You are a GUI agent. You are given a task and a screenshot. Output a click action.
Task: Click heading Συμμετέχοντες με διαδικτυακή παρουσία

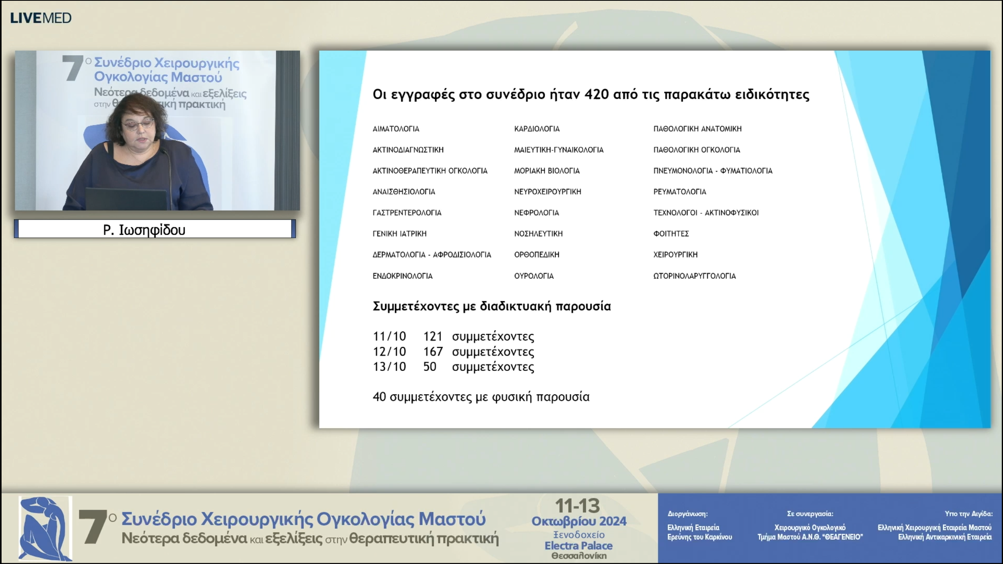(x=492, y=306)
